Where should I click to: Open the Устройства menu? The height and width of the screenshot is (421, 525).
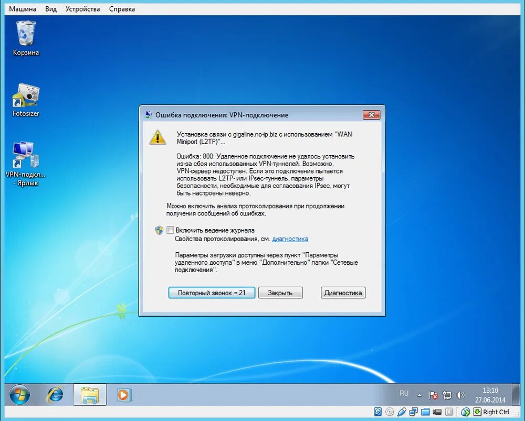point(83,9)
